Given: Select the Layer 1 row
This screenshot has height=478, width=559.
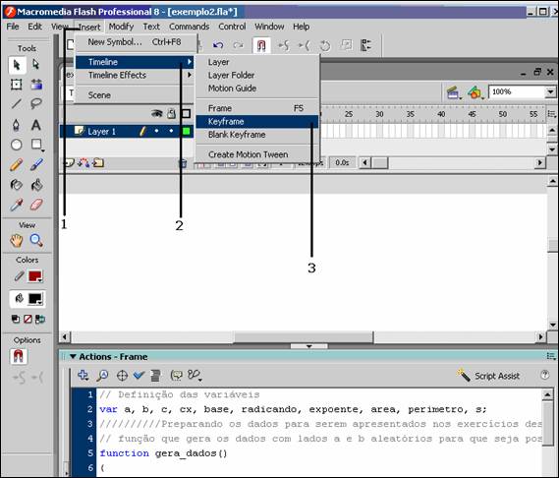Looking at the screenshot, I should point(127,131).
